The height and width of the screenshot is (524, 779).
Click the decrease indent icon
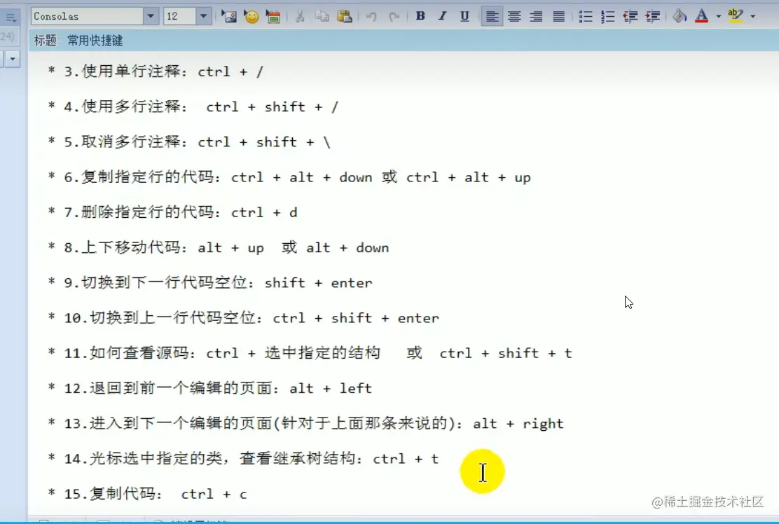pos(630,16)
